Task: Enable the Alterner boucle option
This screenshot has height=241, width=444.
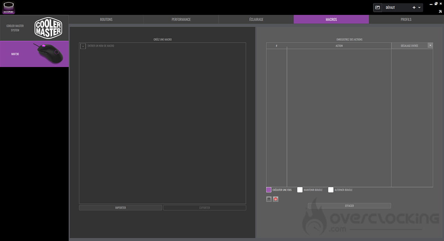Action: pos(331,190)
